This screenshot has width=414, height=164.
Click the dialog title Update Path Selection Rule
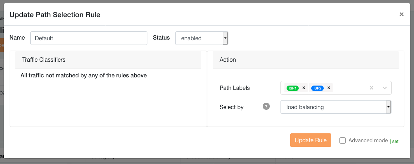coord(55,15)
